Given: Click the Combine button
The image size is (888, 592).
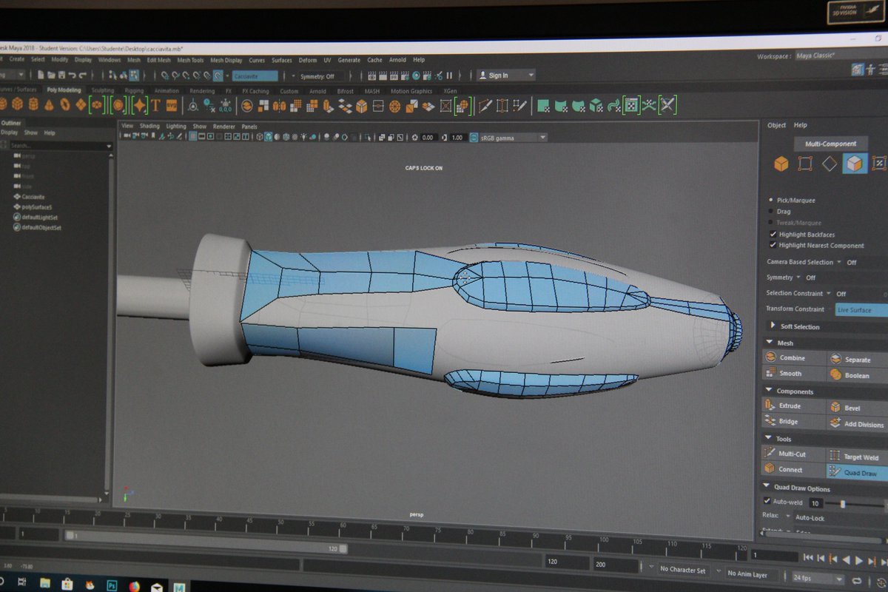Looking at the screenshot, I should [793, 357].
